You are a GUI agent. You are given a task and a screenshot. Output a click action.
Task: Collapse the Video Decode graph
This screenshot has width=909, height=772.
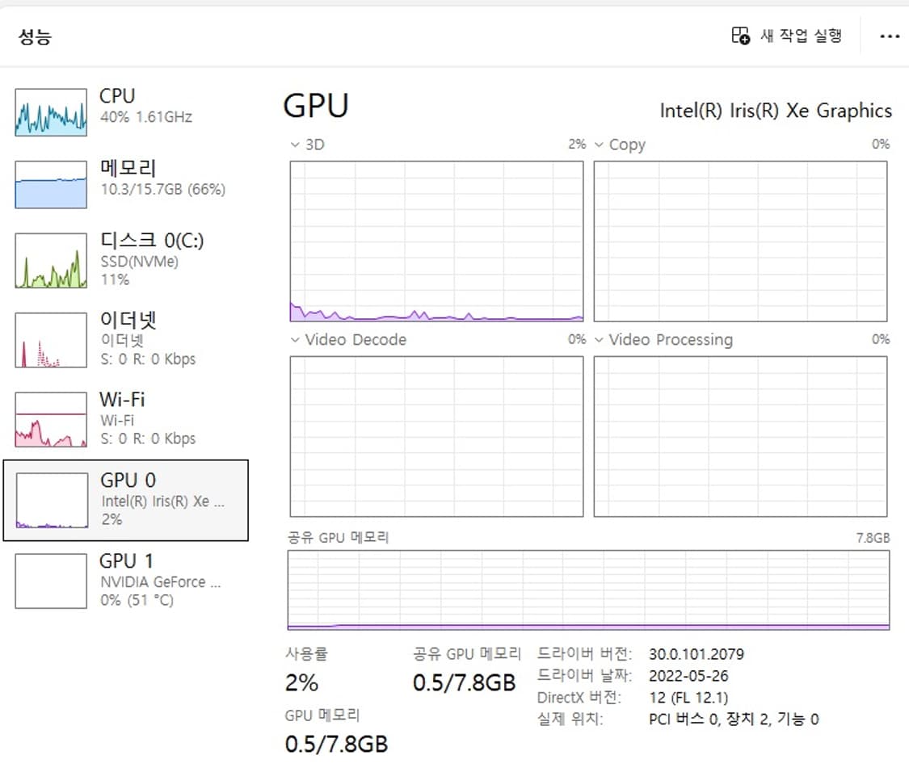click(294, 340)
